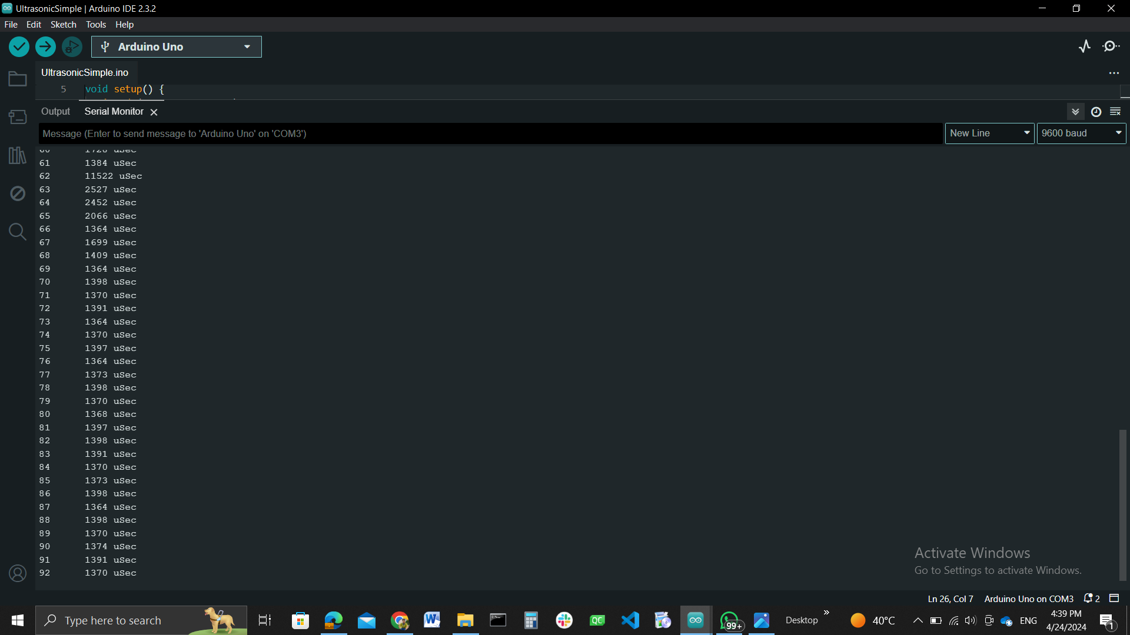This screenshot has width=1130, height=635.
Task: Open the New Line ending dropdown
Action: [x=989, y=133]
